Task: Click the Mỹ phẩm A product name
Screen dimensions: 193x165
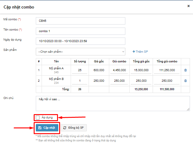Action: (56, 68)
